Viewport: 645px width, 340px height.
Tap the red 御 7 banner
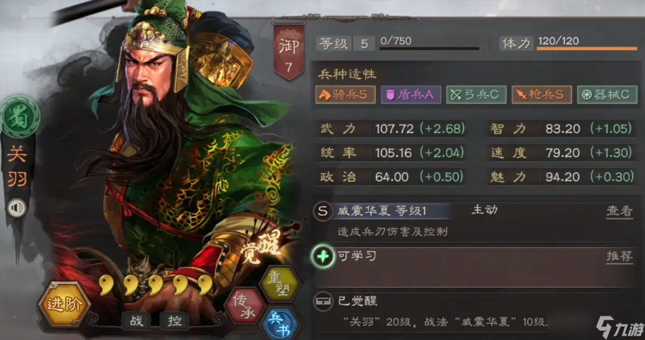point(289,51)
